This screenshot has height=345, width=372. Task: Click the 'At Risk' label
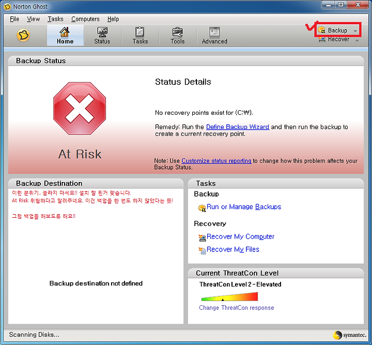coord(80,154)
